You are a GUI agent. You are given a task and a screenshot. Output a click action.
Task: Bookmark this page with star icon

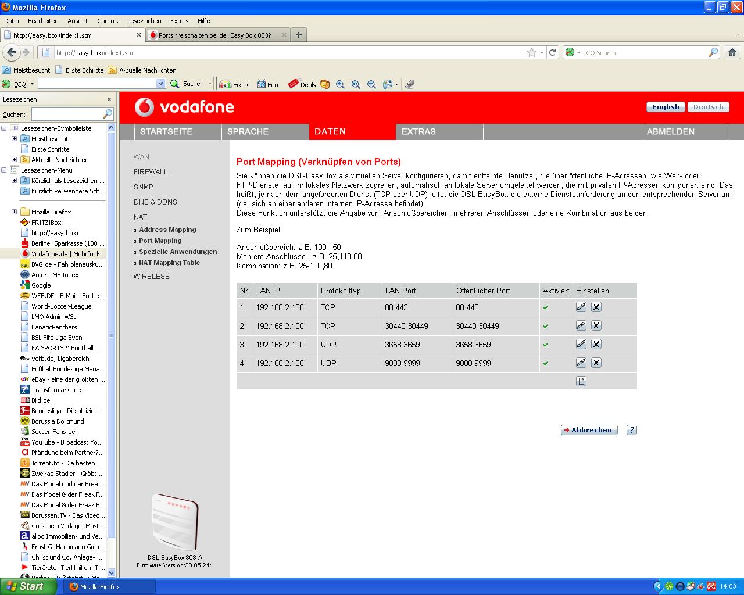pos(531,52)
